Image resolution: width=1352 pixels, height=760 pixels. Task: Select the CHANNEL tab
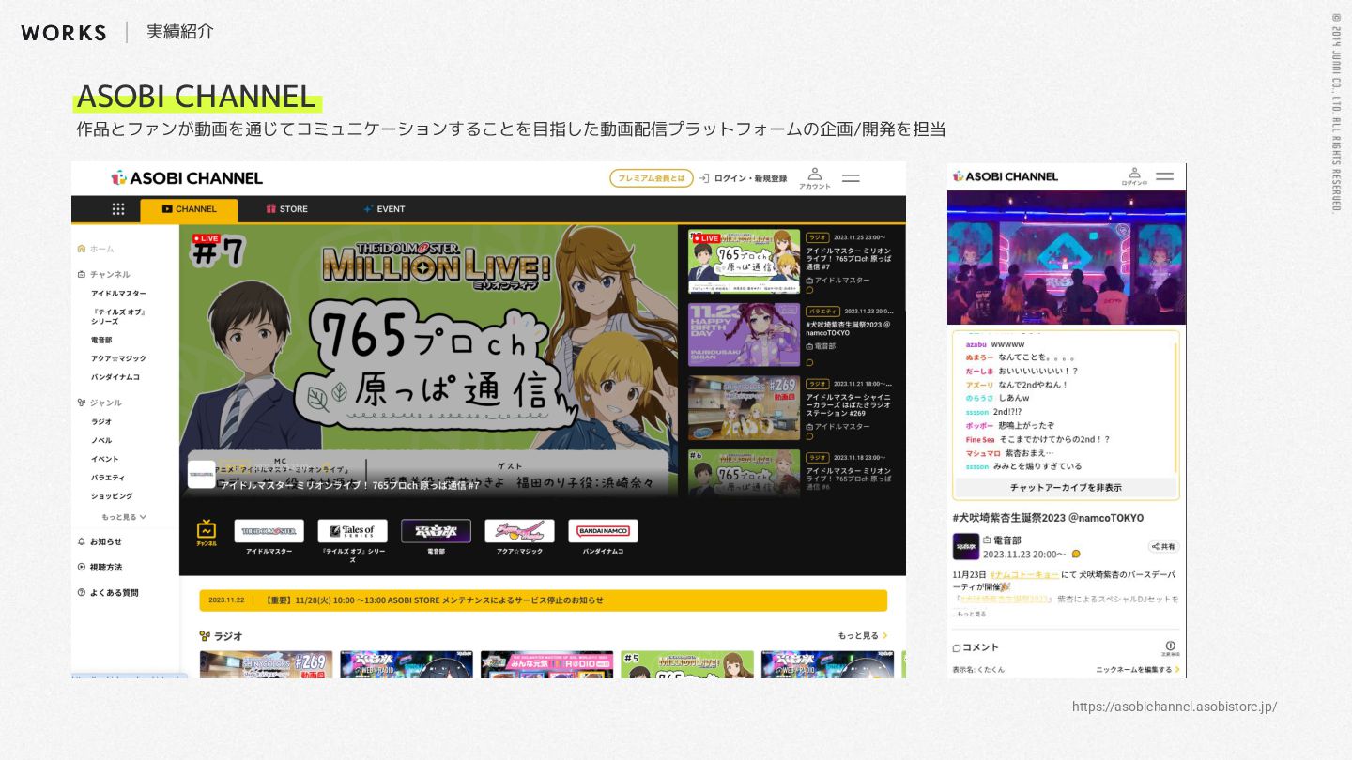pyautogui.click(x=189, y=209)
